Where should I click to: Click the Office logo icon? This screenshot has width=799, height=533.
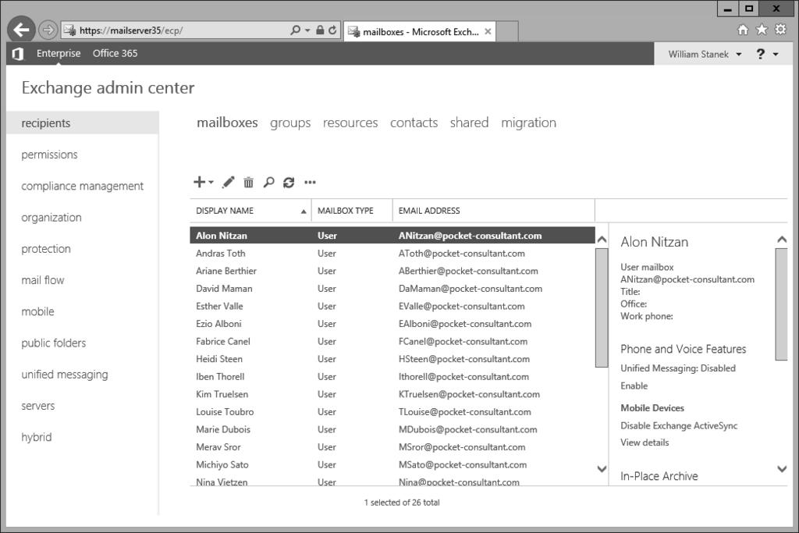click(x=18, y=54)
